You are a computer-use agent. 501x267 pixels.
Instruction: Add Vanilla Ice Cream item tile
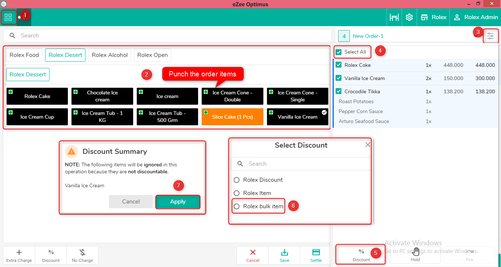coord(298,117)
